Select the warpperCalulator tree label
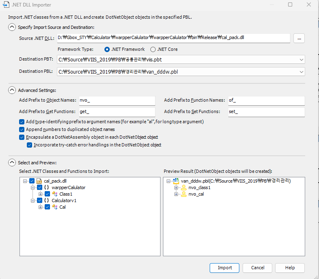319x279 pixels. pos(69,187)
